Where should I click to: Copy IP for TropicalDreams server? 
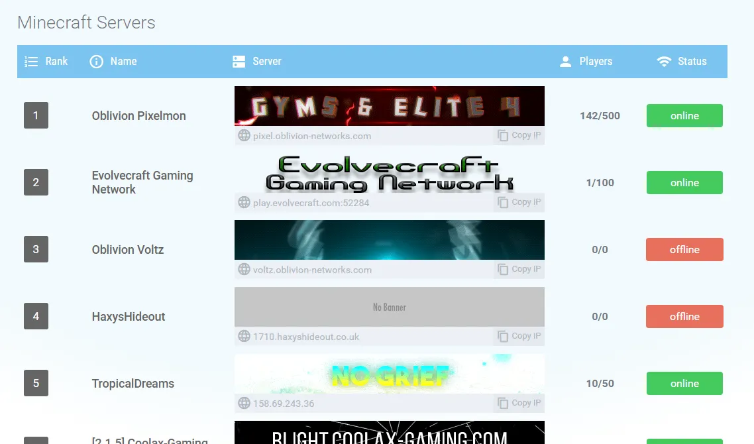point(519,403)
